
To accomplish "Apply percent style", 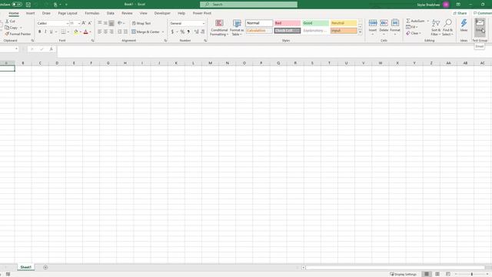I will coord(182,32).
